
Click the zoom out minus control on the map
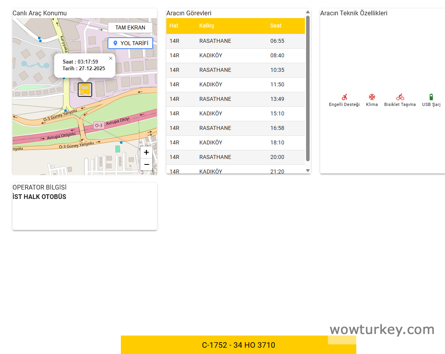[146, 164]
